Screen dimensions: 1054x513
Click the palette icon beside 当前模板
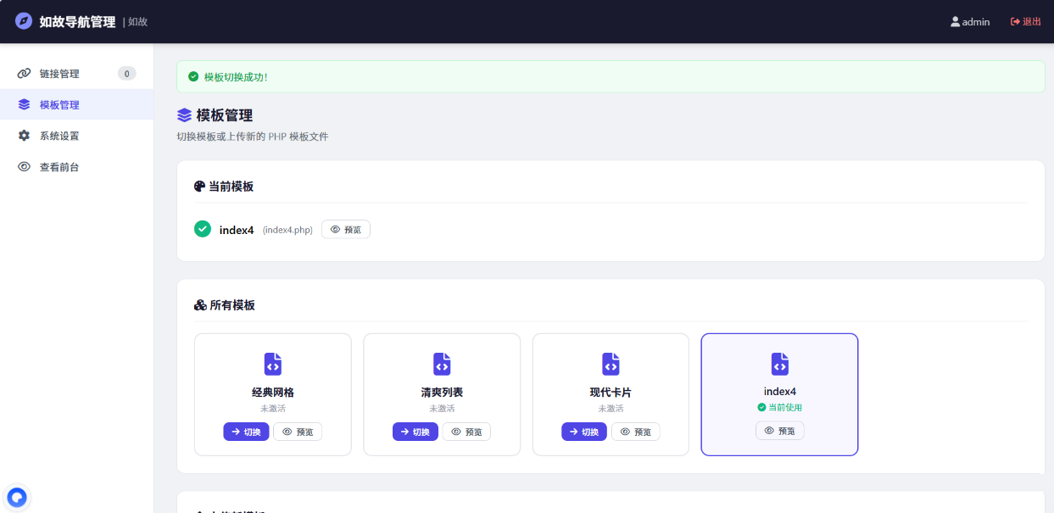[x=199, y=187]
